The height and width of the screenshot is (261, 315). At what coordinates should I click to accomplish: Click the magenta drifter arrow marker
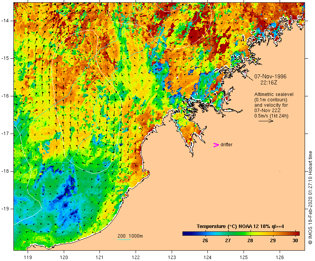click(x=216, y=145)
